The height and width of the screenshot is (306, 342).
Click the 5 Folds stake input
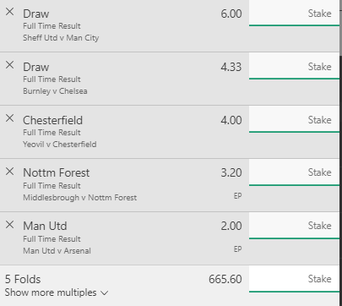(294, 279)
